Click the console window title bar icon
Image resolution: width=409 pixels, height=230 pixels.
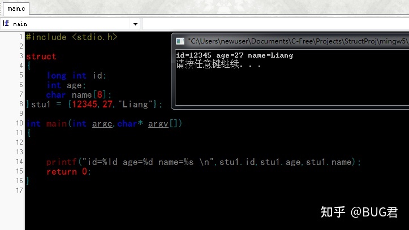[x=180, y=41]
